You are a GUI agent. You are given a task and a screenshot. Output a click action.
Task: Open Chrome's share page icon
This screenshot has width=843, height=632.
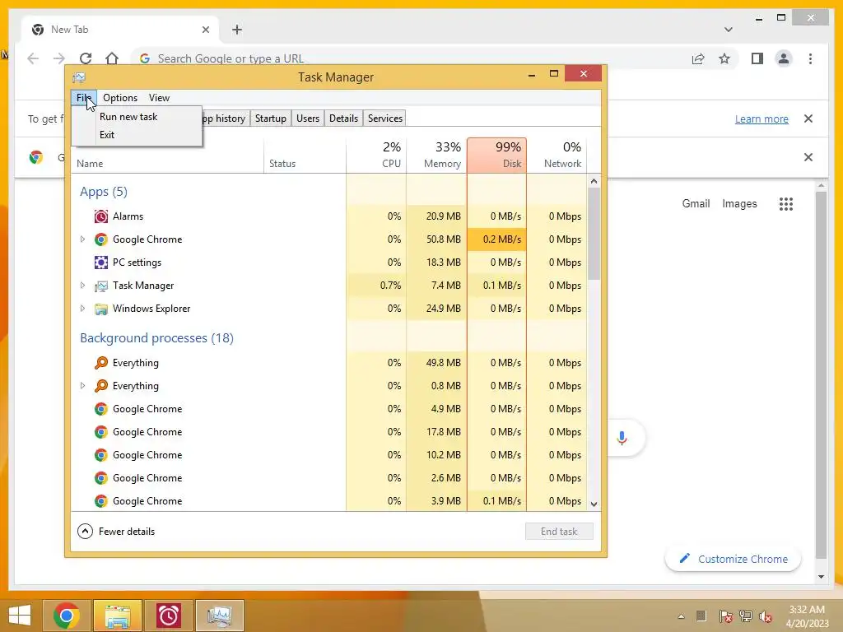(698, 58)
